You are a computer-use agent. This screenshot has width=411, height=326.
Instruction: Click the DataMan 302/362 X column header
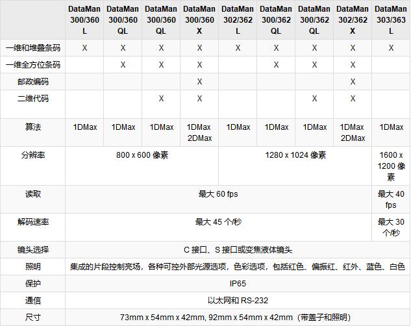[x=353, y=20]
